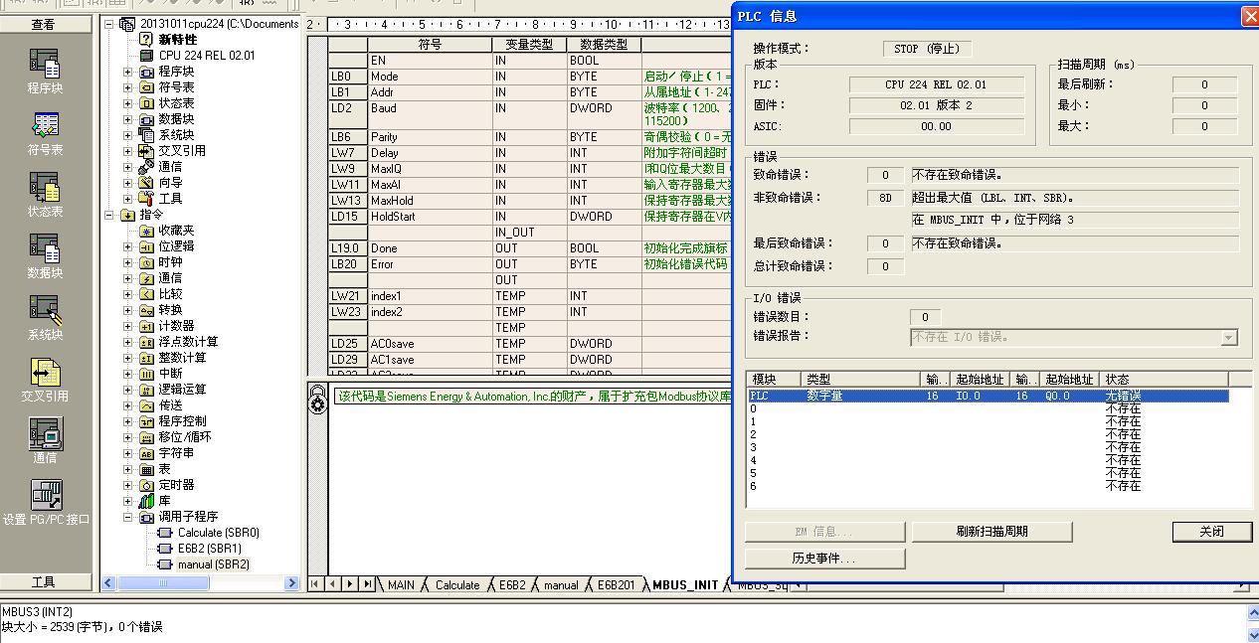Collapse the 调用子程序 folder
This screenshot has width=1259, height=643.
point(127,517)
